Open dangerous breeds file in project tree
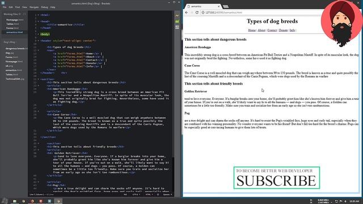The width and height of the screenshot is (363, 204). tap(16, 49)
